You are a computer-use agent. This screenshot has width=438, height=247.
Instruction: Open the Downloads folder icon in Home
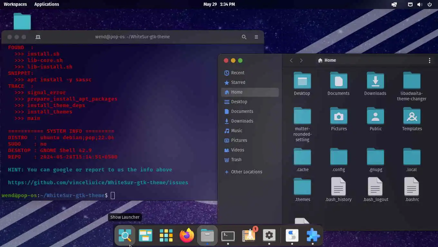click(x=375, y=81)
